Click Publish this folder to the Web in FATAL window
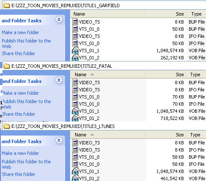Screen dimensions: 206x181 (x=27, y=104)
